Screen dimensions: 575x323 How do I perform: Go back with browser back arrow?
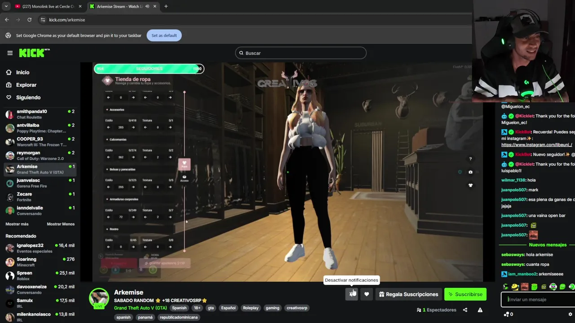tap(7, 20)
